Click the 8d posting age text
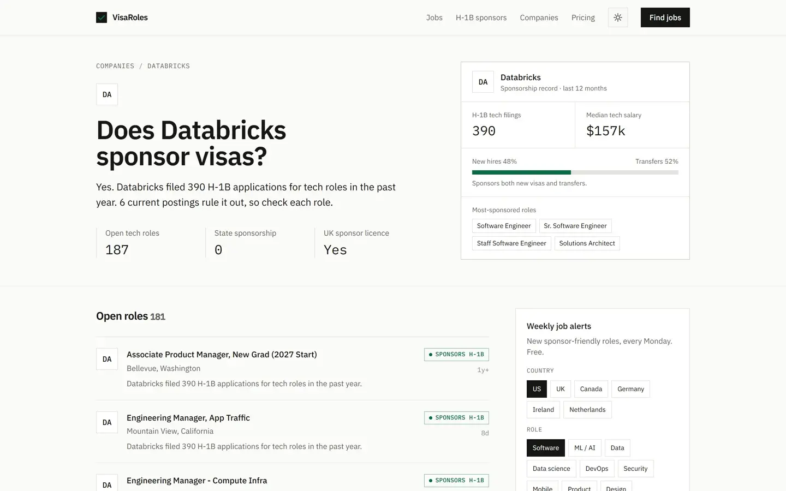Screen dimensions: 786x491 pos(485,433)
